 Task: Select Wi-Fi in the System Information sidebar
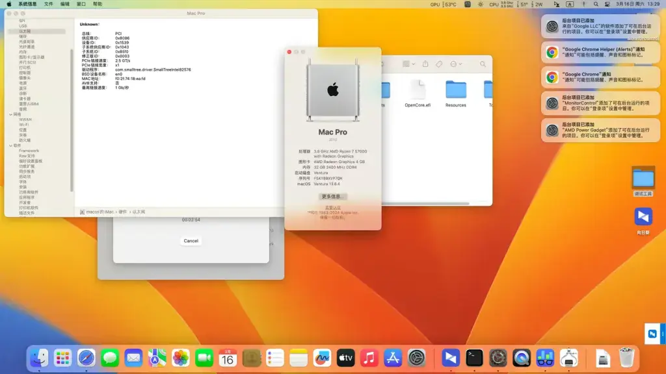point(24,125)
